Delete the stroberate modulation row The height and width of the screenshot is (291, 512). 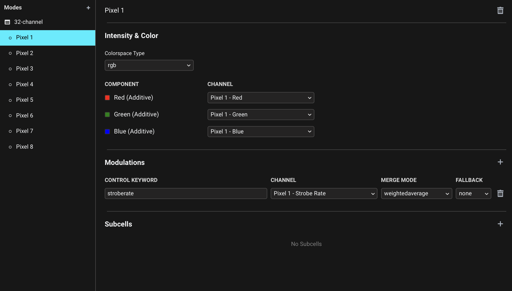point(500,193)
